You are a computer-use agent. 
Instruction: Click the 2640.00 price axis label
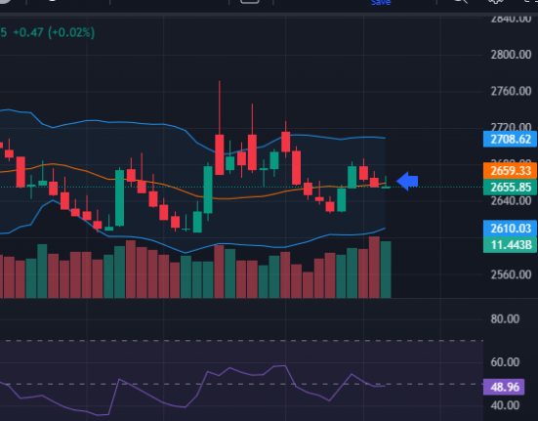tap(511, 200)
